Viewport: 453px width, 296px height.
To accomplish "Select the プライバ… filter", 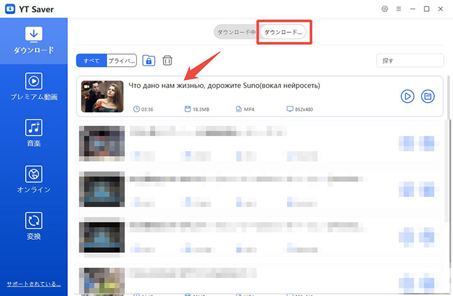I will coord(121,61).
